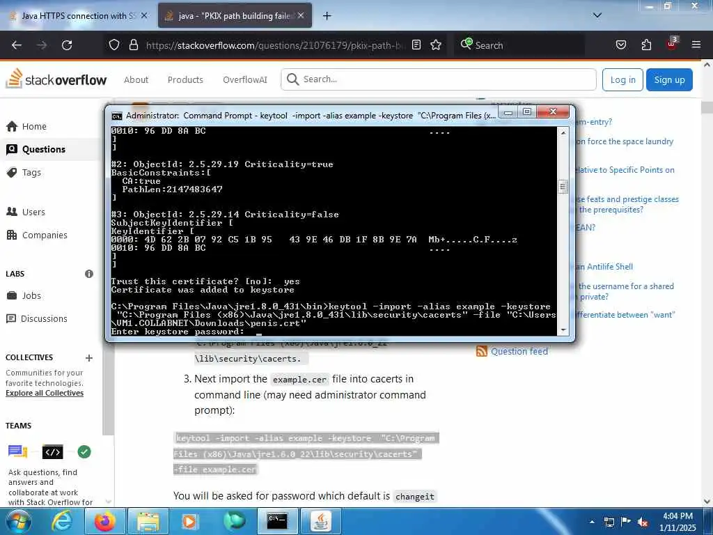713x535 pixels.
Task: Close the 'Java HTTPS connection' tab
Action: 144,15
